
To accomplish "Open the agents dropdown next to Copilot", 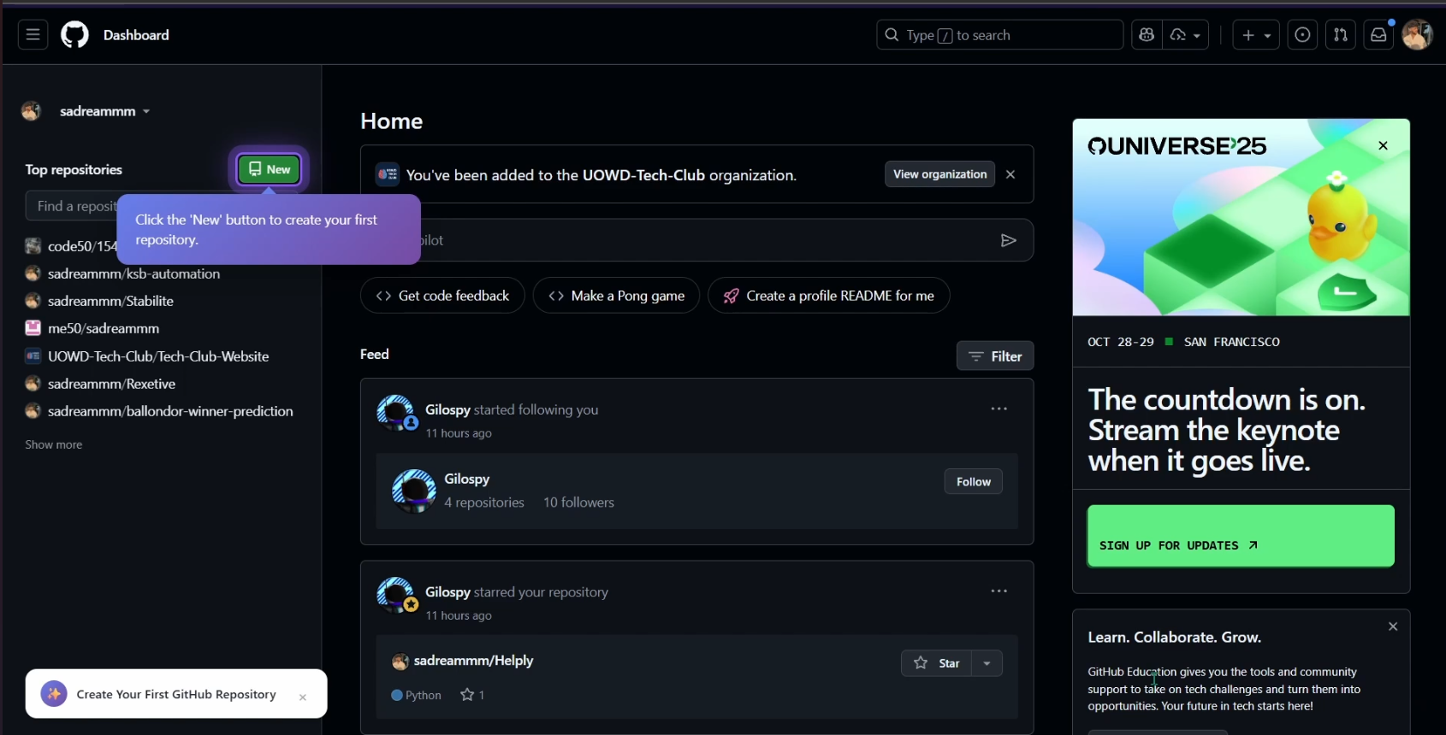I will 1186,35.
